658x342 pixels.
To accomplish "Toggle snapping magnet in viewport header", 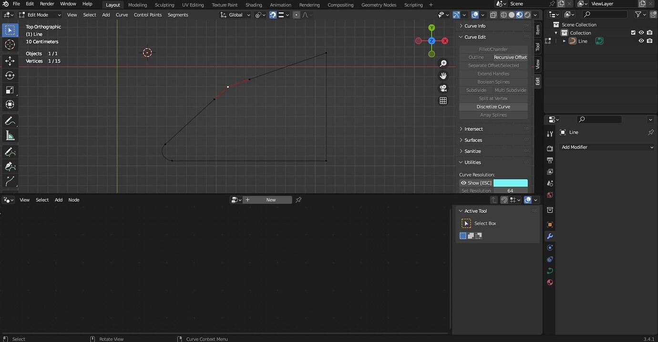I will (273, 15).
